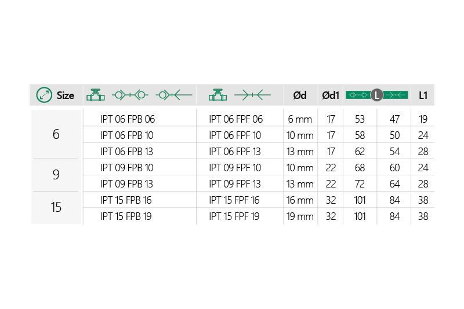Click part number IPT 06 FPF 13
The width and height of the screenshot is (464, 309).
(x=235, y=152)
